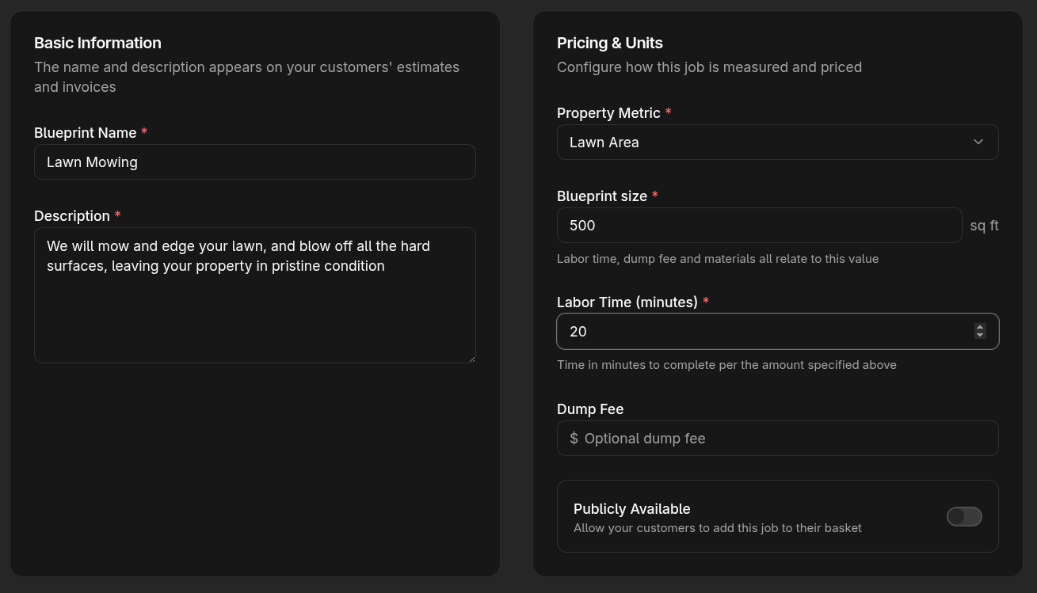Click inside the Description text area
Viewport: 1037px width, 593px height.
point(254,309)
